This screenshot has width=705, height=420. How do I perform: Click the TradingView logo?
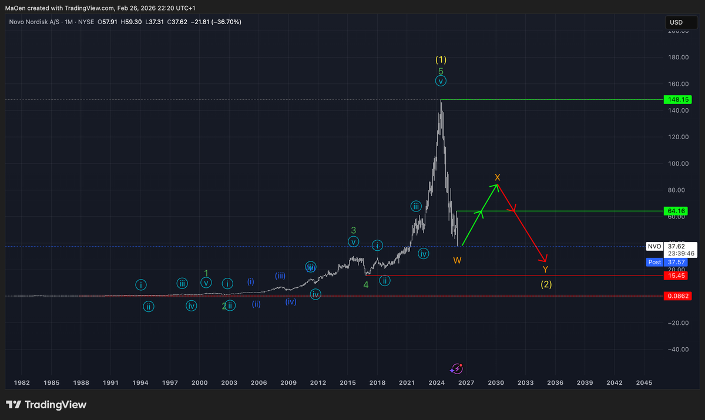coord(46,405)
